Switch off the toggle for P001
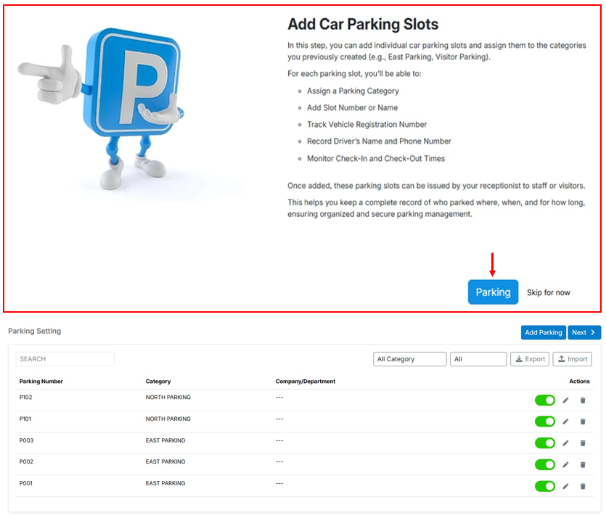606x518 pixels. 544,486
